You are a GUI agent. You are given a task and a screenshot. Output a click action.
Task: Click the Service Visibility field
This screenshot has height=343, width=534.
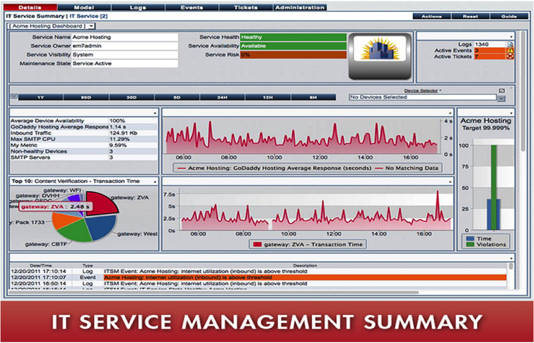click(124, 55)
